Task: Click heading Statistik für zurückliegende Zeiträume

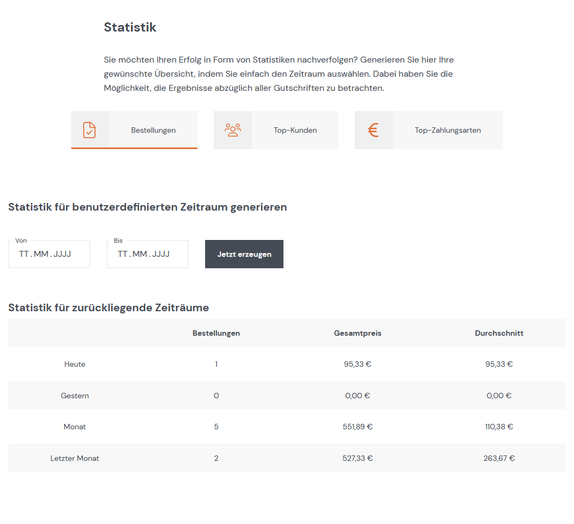Action: coord(108,307)
